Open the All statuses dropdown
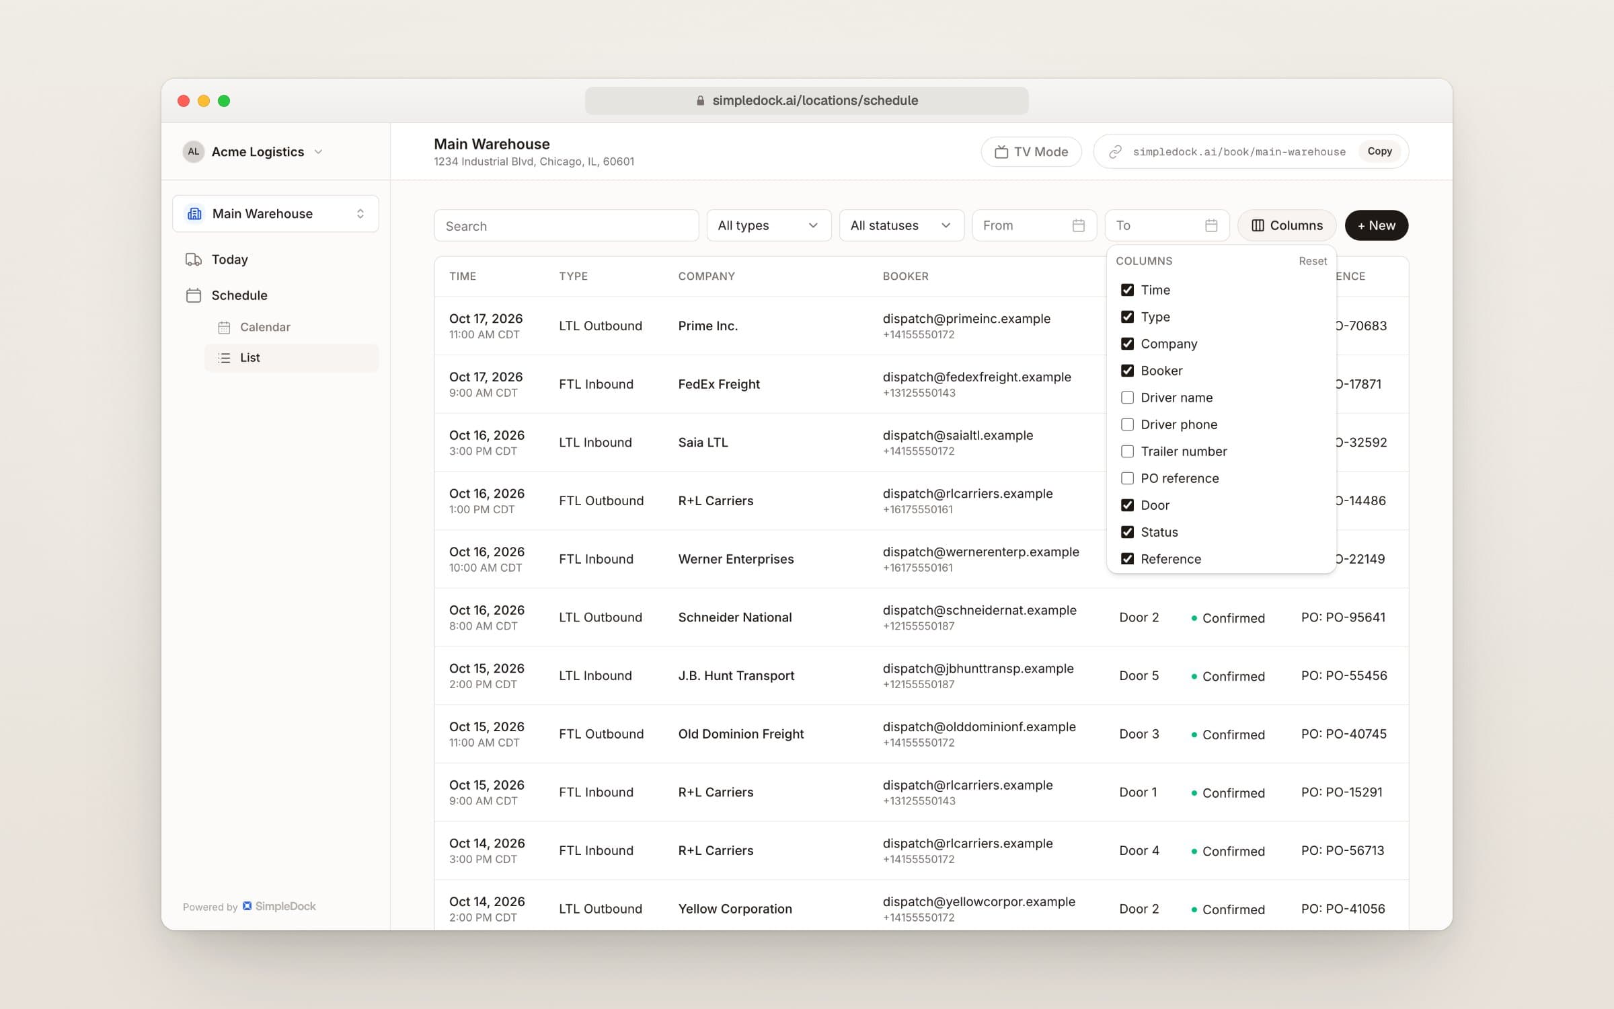Image resolution: width=1614 pixels, height=1009 pixels. 901,225
